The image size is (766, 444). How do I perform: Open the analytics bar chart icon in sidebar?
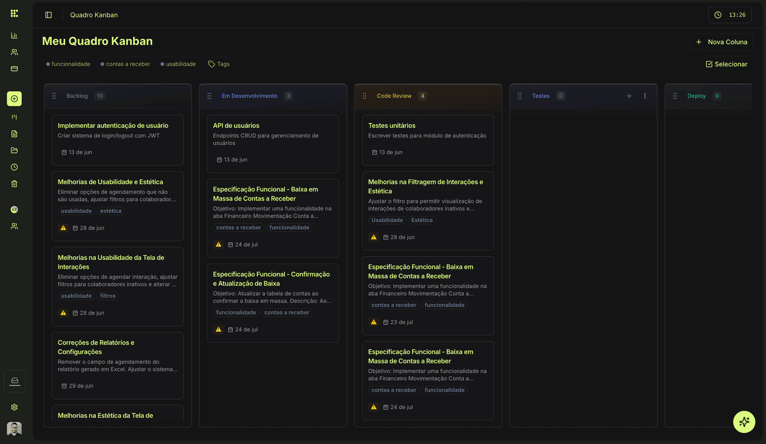(x=14, y=35)
